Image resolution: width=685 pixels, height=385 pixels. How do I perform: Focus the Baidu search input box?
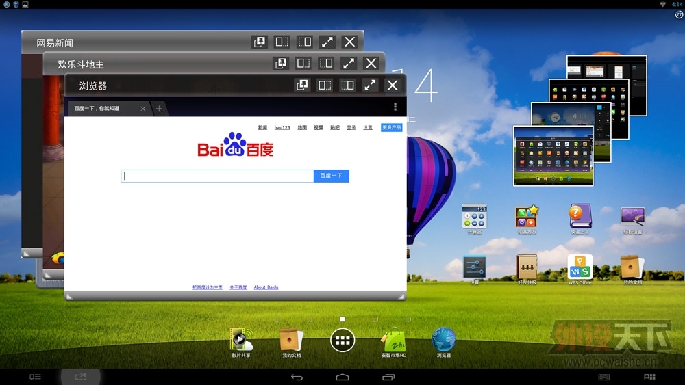[217, 176]
